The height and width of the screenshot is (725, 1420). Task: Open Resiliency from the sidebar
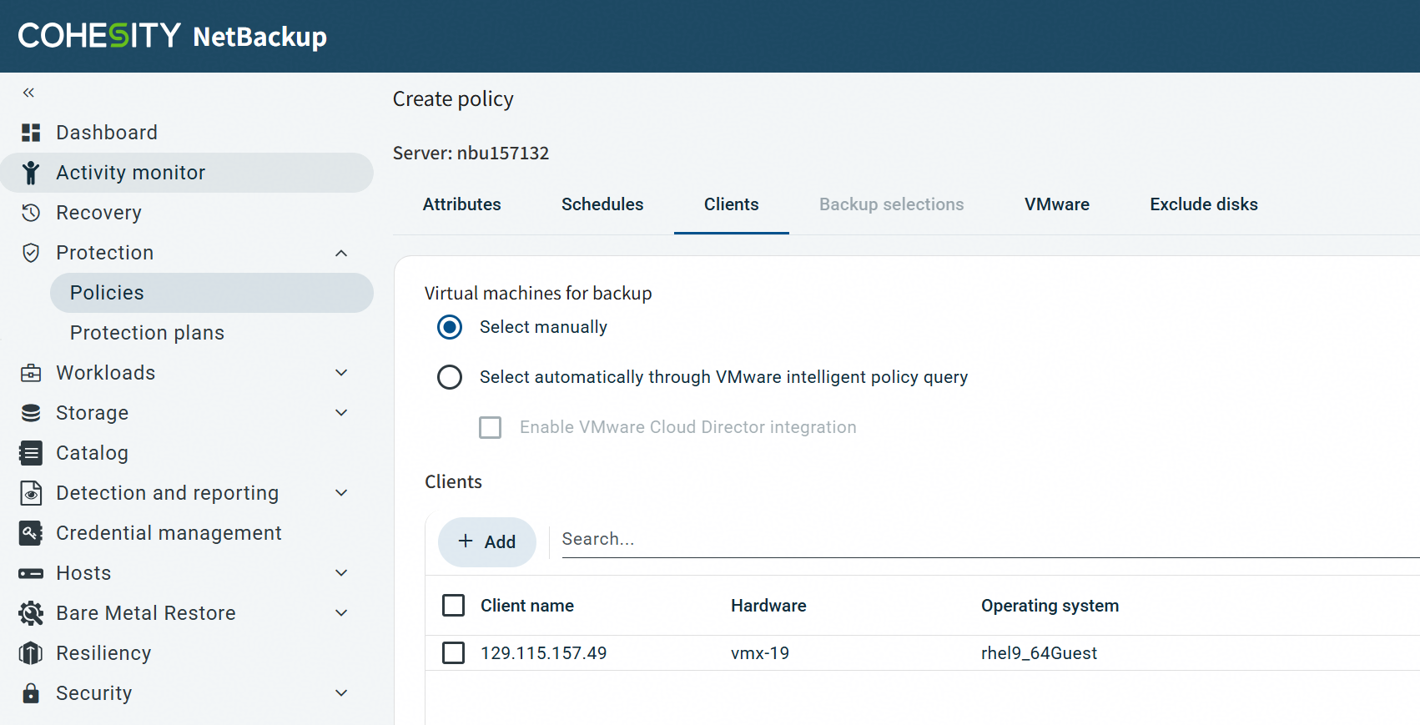[103, 653]
